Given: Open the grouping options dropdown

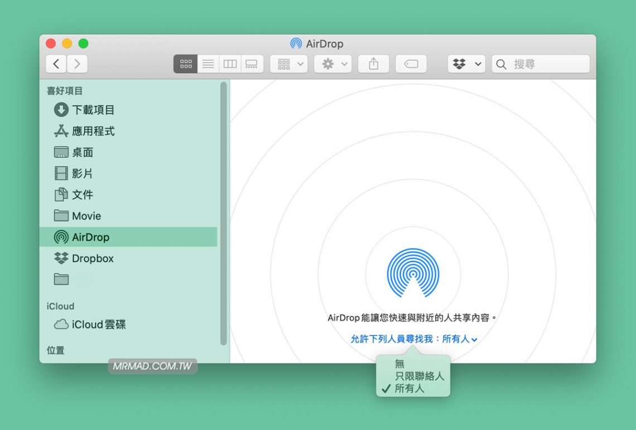Looking at the screenshot, I should pos(288,64).
